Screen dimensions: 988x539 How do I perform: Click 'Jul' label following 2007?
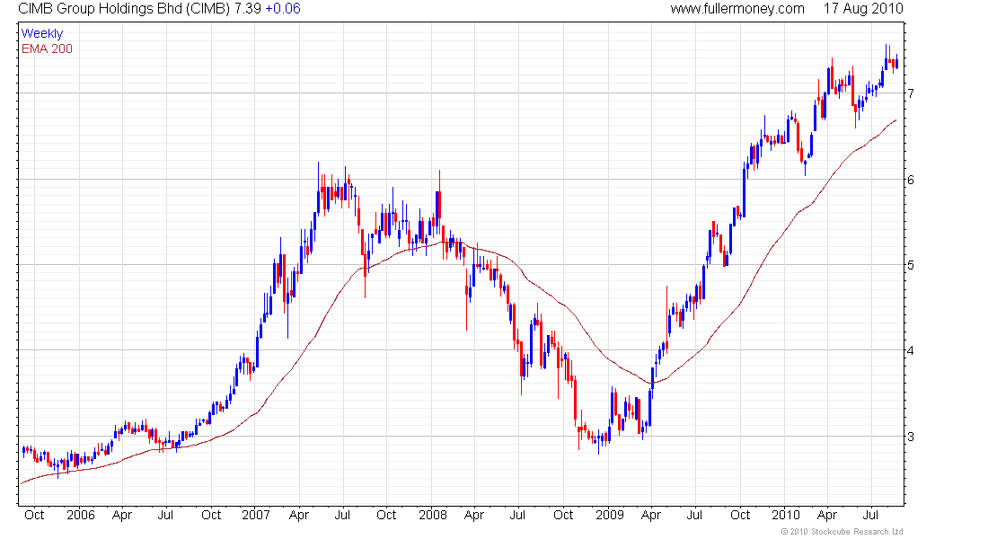pyautogui.click(x=342, y=515)
